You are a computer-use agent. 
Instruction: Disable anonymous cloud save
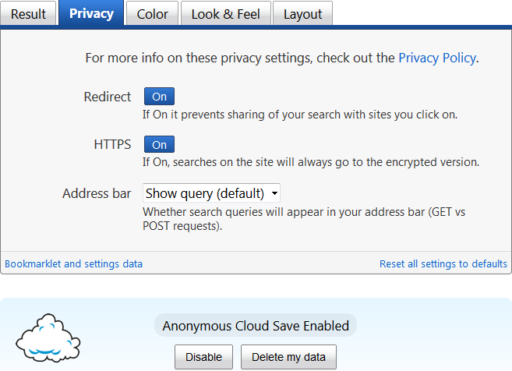coord(203,357)
